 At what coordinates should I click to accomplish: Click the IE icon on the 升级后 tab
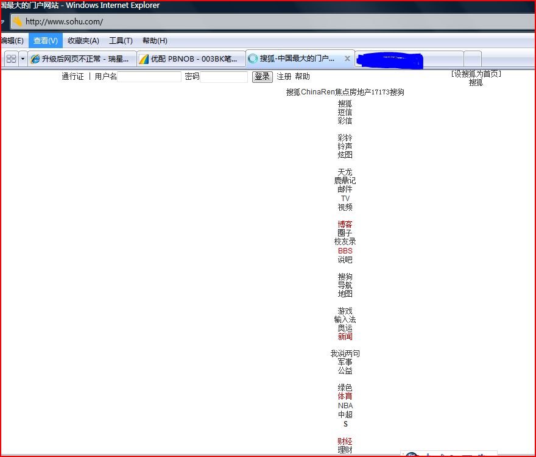pos(35,59)
